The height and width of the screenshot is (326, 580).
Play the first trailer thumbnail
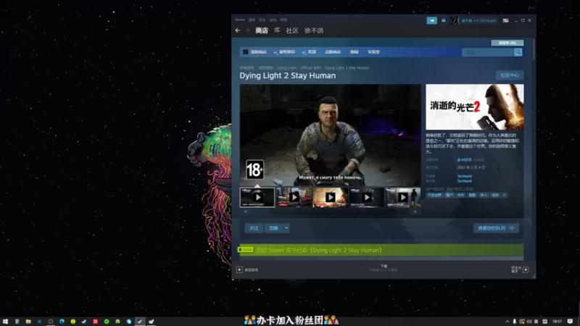click(257, 197)
